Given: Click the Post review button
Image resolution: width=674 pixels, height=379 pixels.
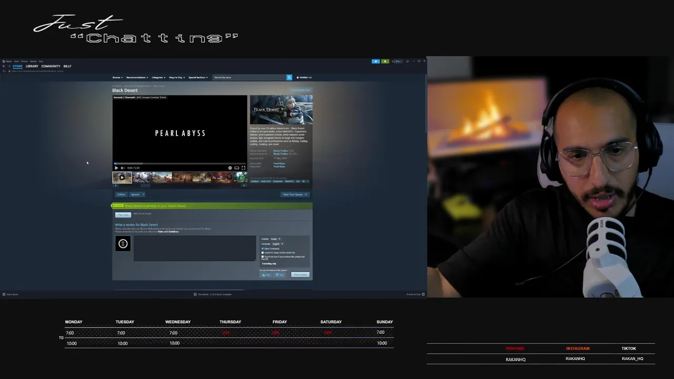Looking at the screenshot, I should tap(301, 275).
